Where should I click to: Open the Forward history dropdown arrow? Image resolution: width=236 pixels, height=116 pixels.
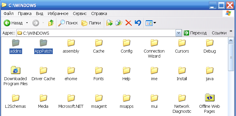[43, 23]
